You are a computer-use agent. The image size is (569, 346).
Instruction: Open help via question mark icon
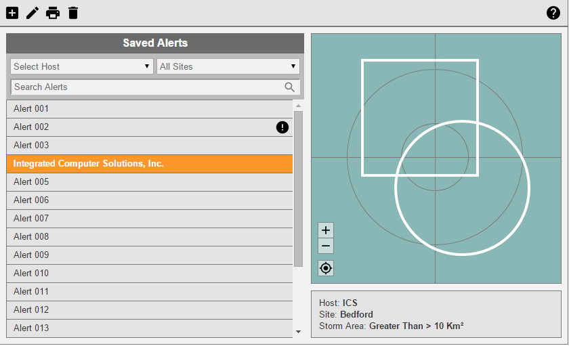pyautogui.click(x=553, y=13)
